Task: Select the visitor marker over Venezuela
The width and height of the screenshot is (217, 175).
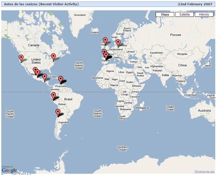Action: click(x=61, y=79)
